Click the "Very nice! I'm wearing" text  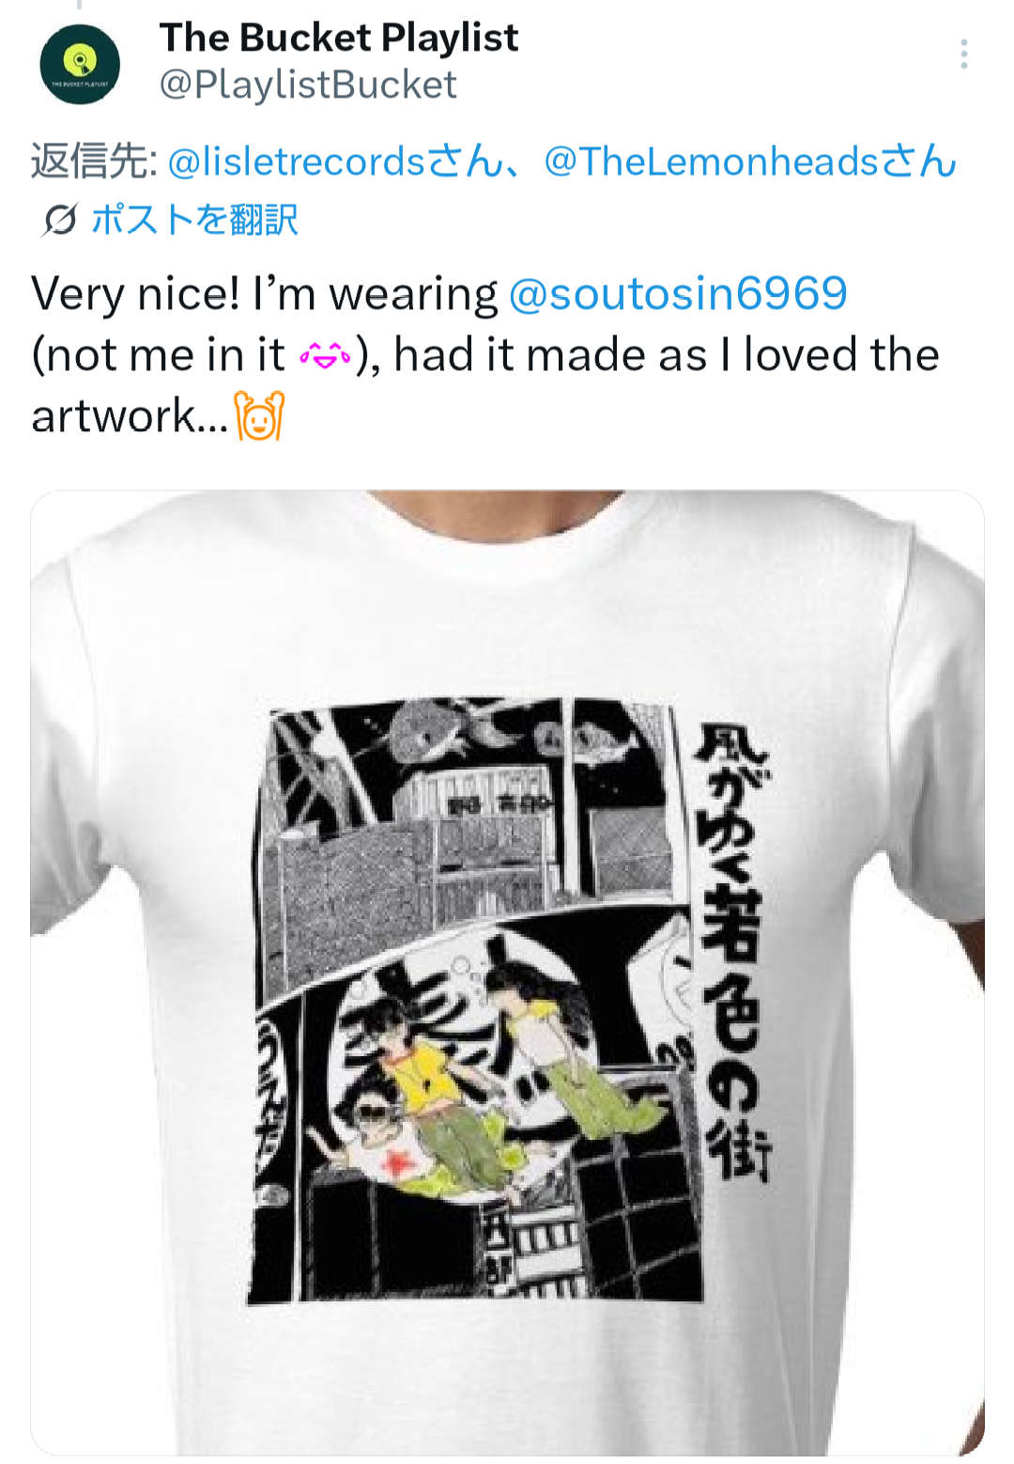tap(264, 293)
